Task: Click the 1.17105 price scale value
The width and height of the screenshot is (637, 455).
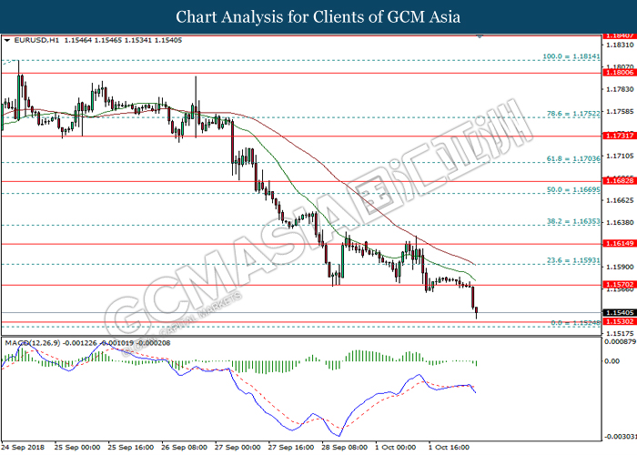Action: coord(620,156)
